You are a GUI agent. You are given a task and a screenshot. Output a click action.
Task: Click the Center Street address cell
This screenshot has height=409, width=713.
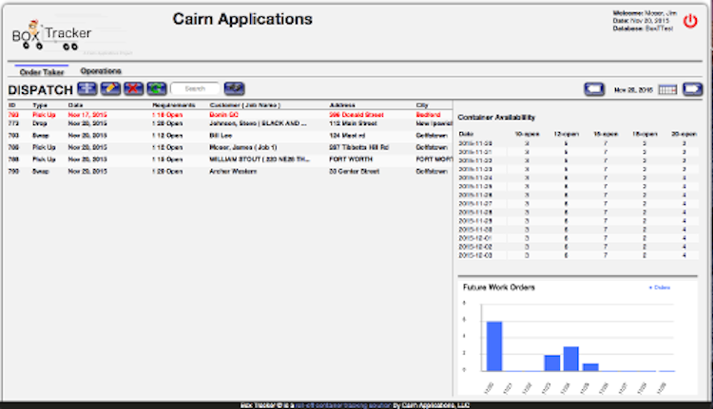tap(355, 171)
